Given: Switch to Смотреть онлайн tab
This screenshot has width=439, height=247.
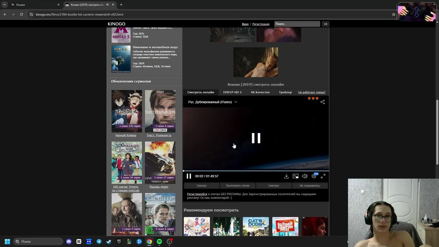Looking at the screenshot, I should point(201,92).
